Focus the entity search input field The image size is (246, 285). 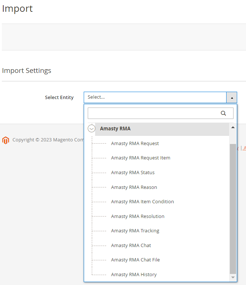point(160,113)
